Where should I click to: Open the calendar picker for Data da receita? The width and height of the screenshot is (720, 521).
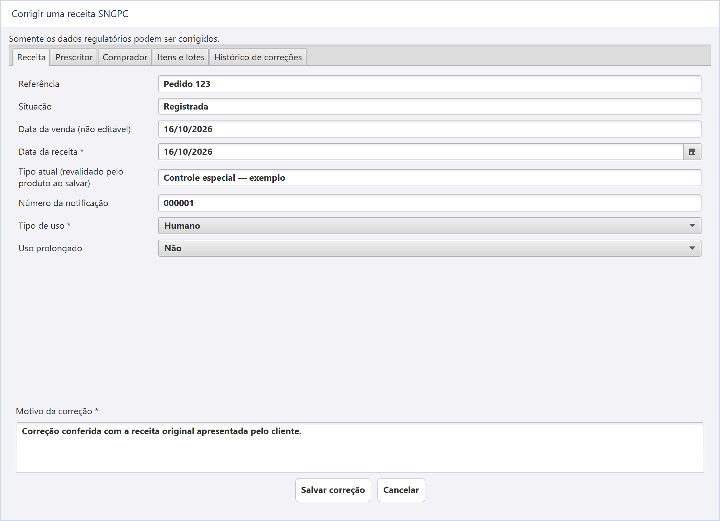coord(692,152)
